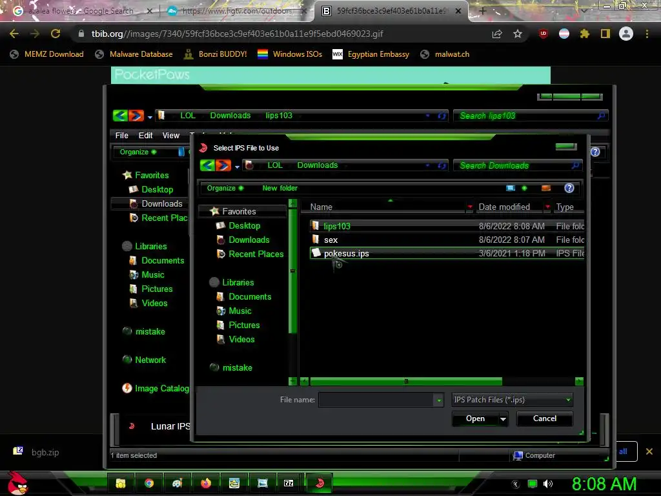This screenshot has width=661, height=496.
Task: Expand the Open button's arrow
Action: (x=503, y=419)
